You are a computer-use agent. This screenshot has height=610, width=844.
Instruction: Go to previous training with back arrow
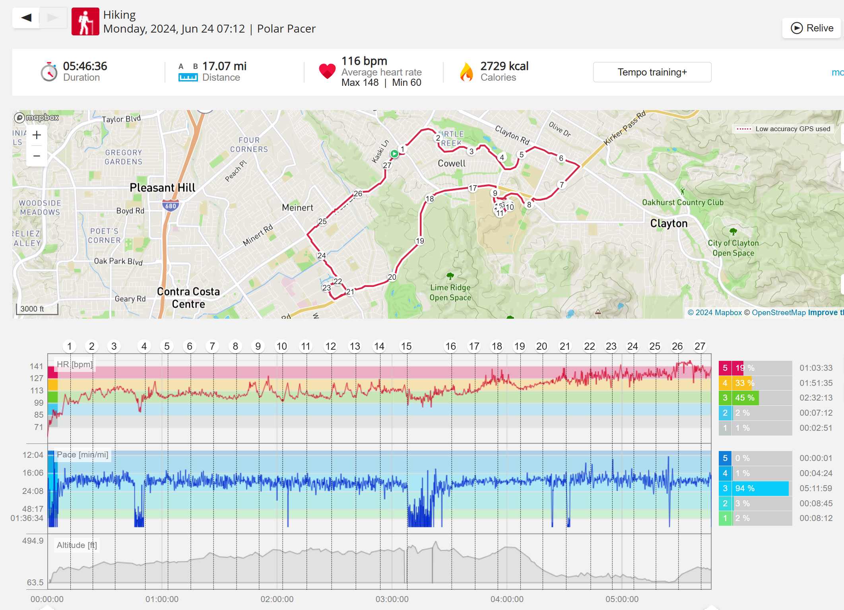(x=26, y=17)
